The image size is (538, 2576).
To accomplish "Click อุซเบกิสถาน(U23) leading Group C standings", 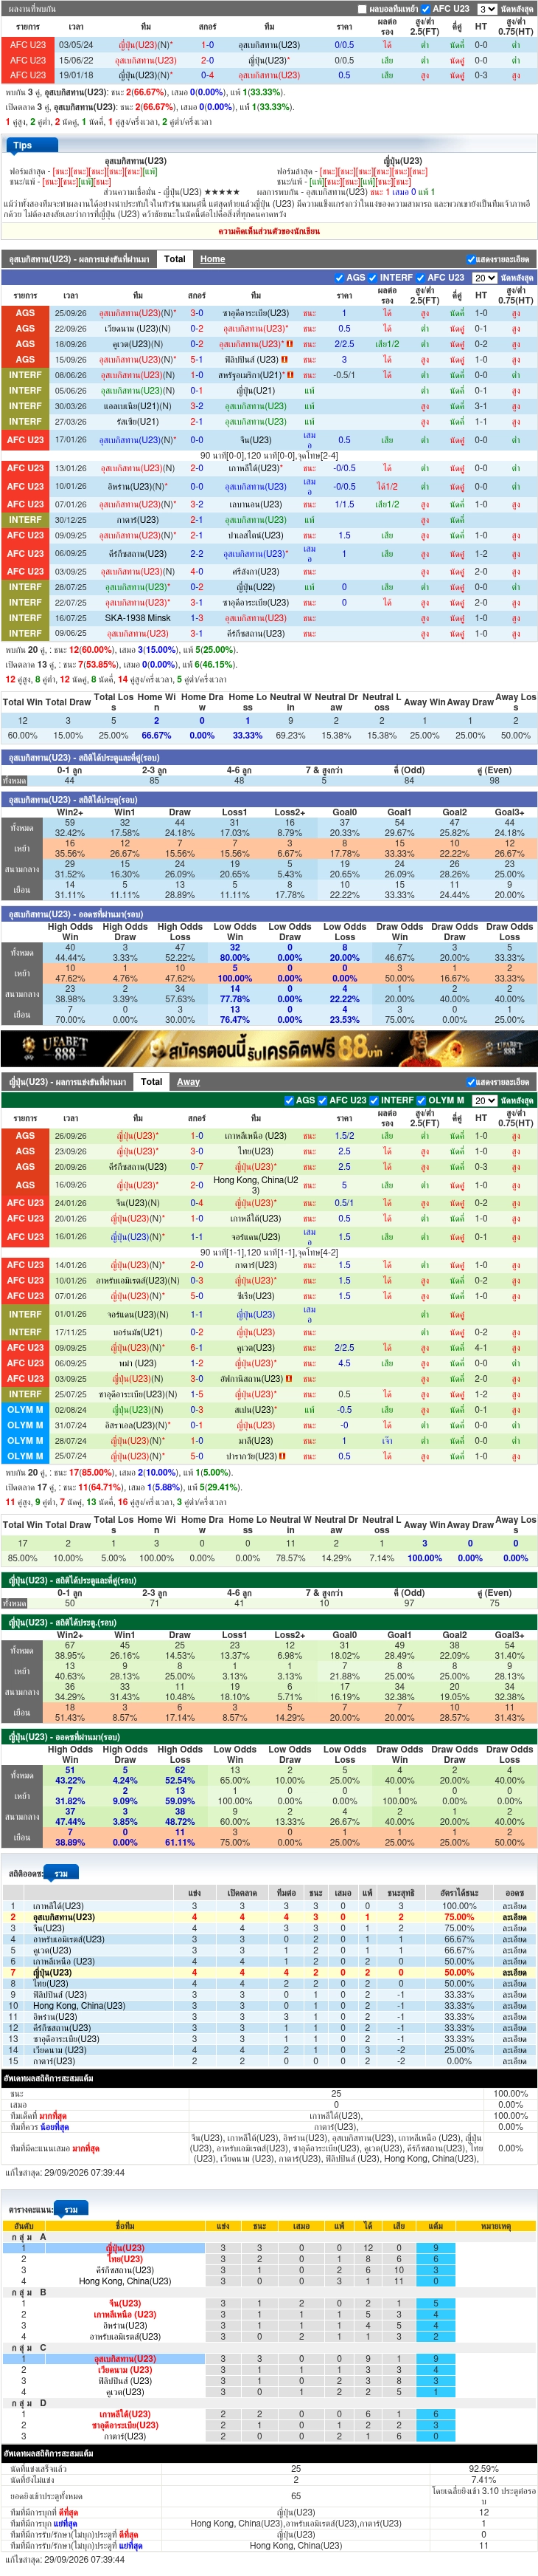I will coord(125,2358).
